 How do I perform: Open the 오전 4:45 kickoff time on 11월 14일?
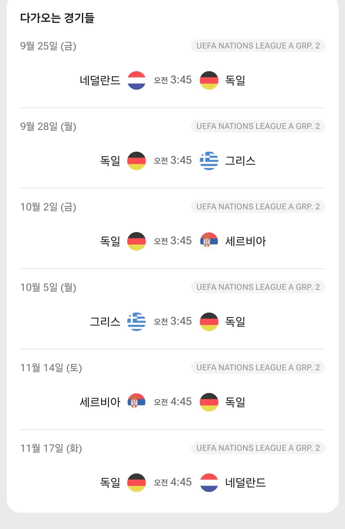click(173, 402)
